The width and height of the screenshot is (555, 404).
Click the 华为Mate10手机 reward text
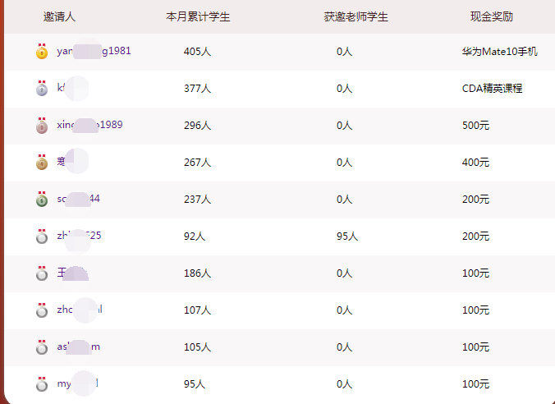(499, 52)
